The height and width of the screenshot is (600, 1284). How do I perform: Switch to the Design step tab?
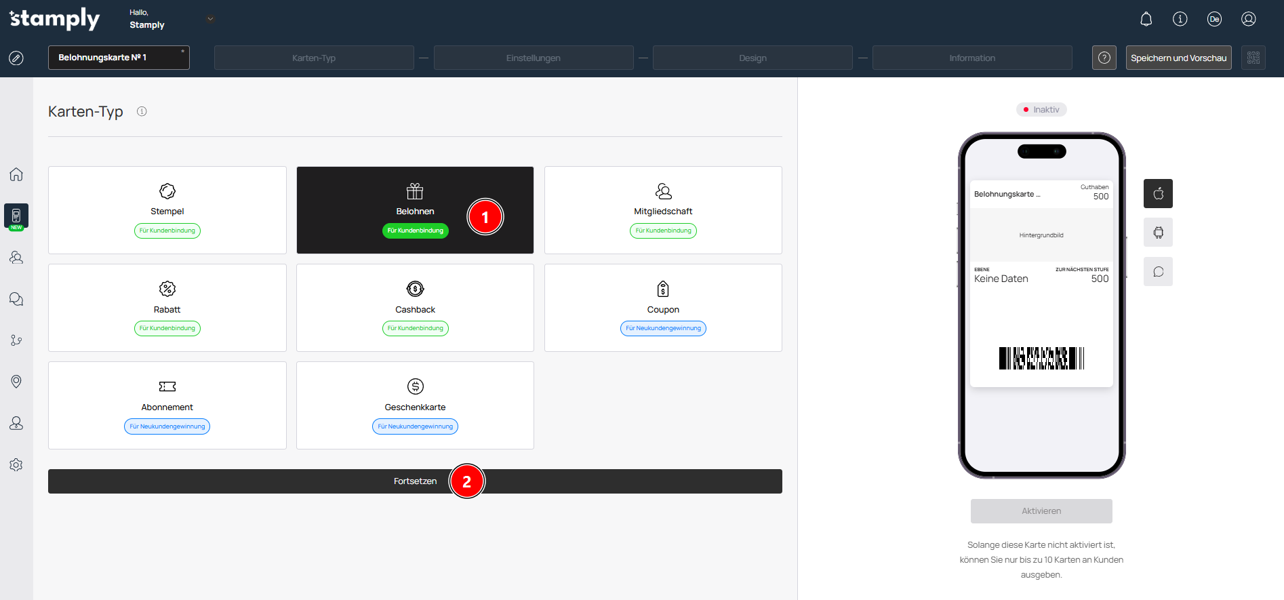coord(752,58)
